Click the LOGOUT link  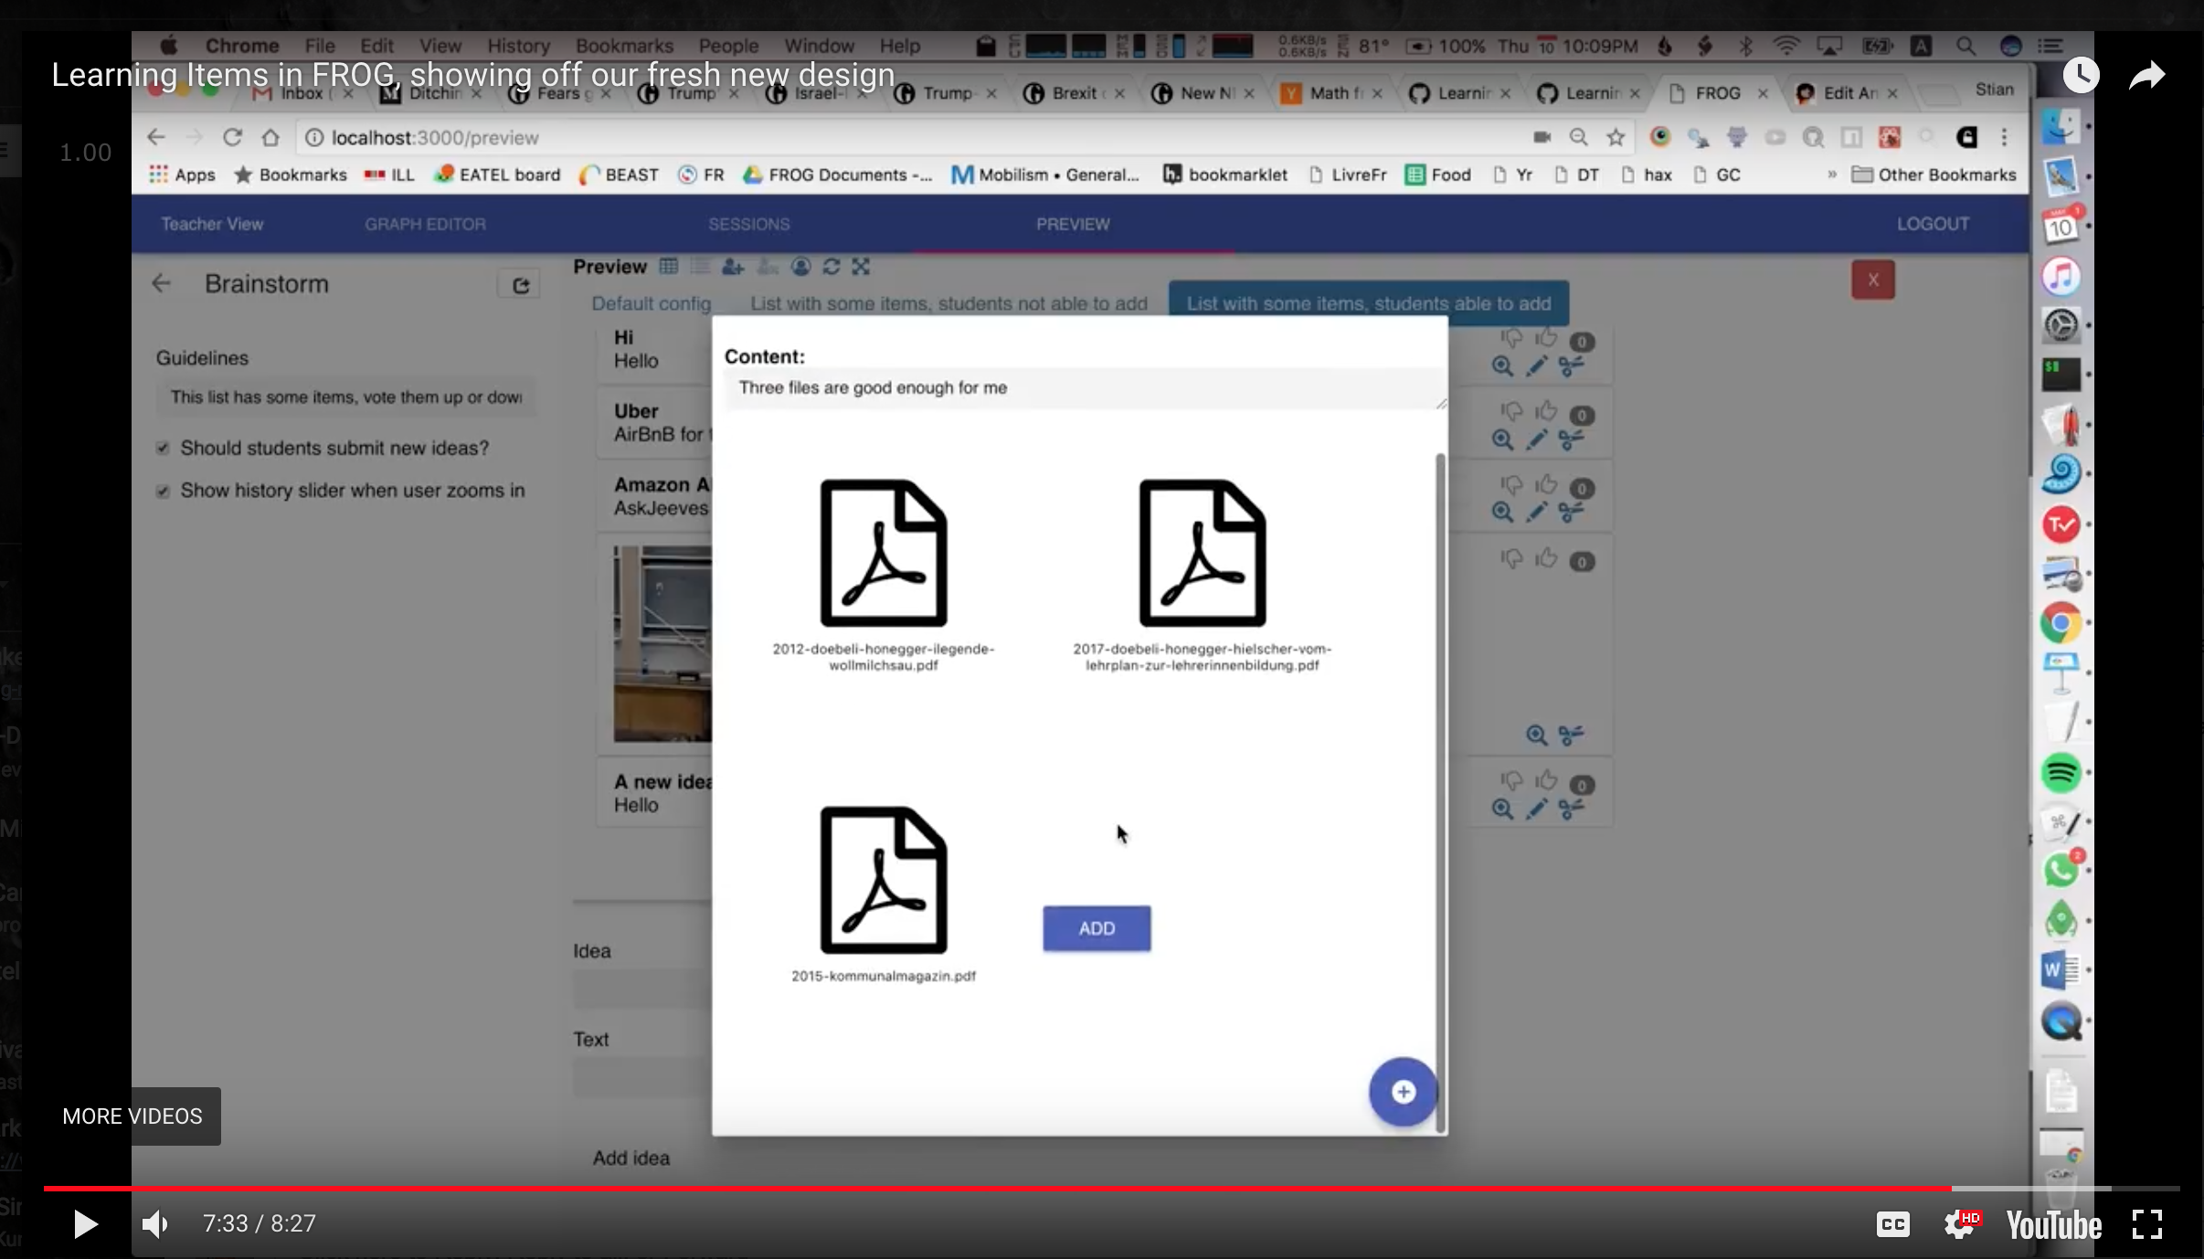coord(1932,224)
